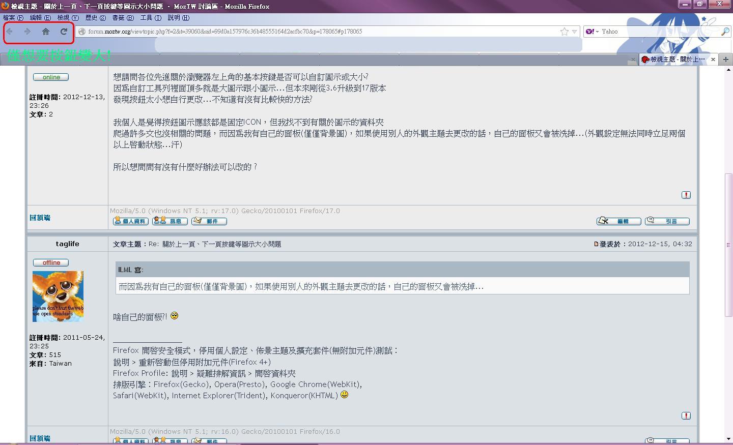Report taglife's post with red exclamation icon
The width and height of the screenshot is (733, 445).
click(x=686, y=416)
